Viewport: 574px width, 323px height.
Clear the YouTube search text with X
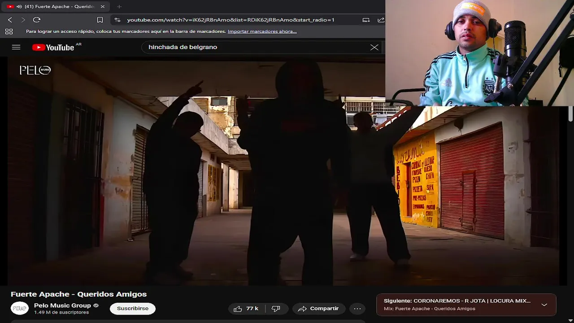click(374, 47)
